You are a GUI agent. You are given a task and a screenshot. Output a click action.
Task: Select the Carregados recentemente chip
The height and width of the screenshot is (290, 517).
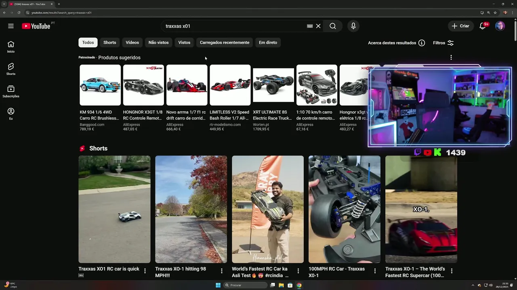point(225,43)
